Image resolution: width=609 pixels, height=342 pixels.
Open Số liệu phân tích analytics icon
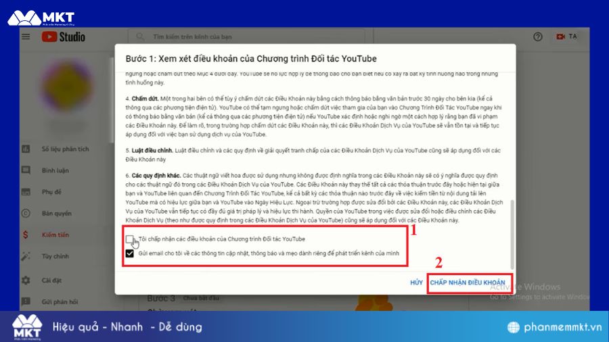pyautogui.click(x=26, y=147)
